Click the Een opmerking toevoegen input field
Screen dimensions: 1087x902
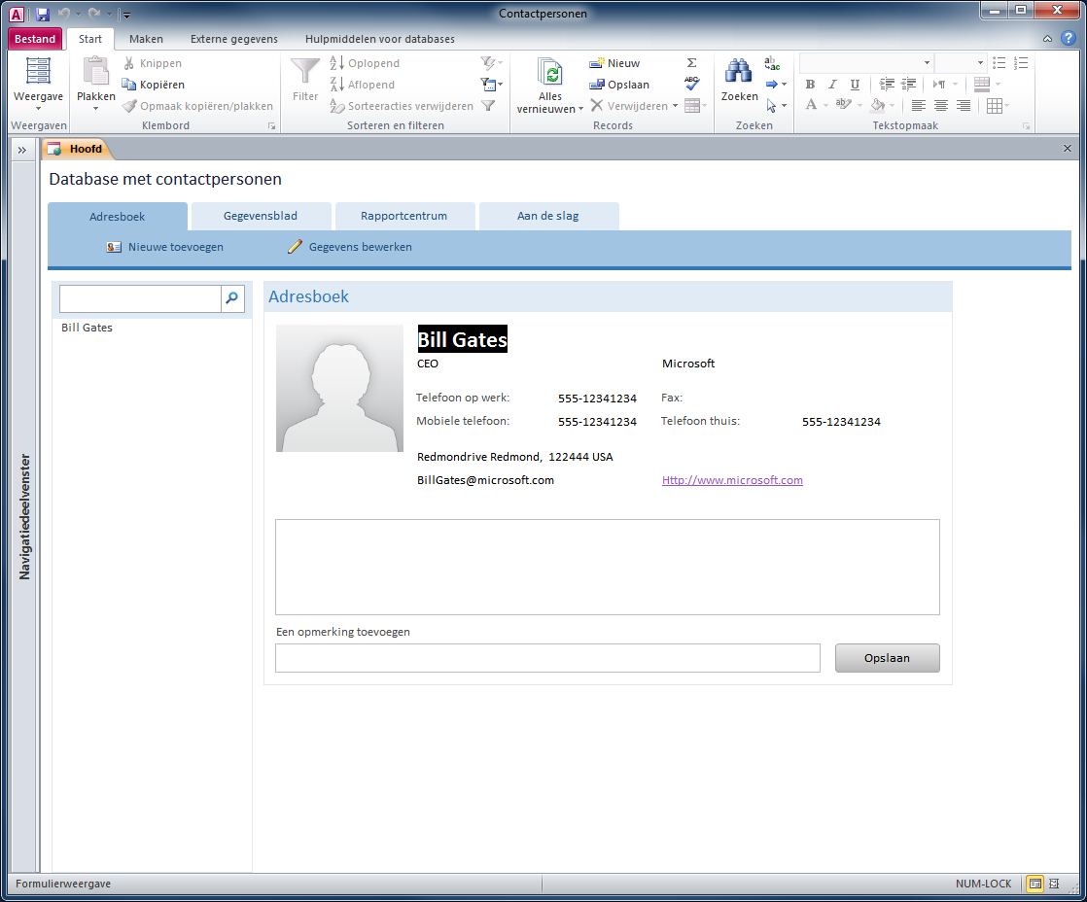pos(547,658)
